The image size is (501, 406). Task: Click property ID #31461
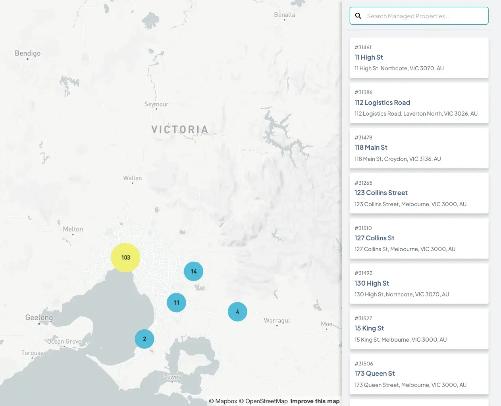click(363, 47)
